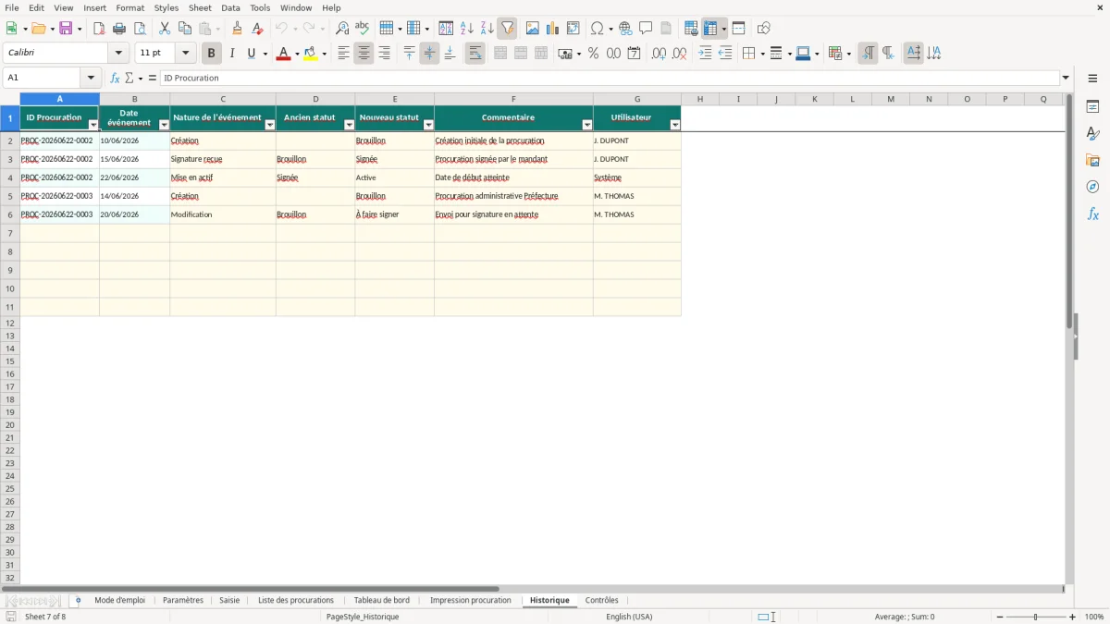Sort ascending A to Z

click(x=467, y=29)
